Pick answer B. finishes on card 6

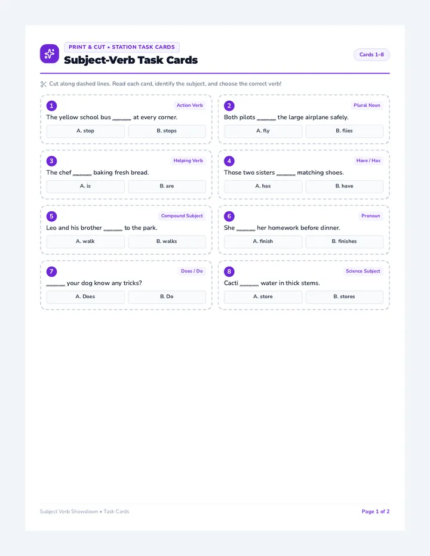(345, 242)
